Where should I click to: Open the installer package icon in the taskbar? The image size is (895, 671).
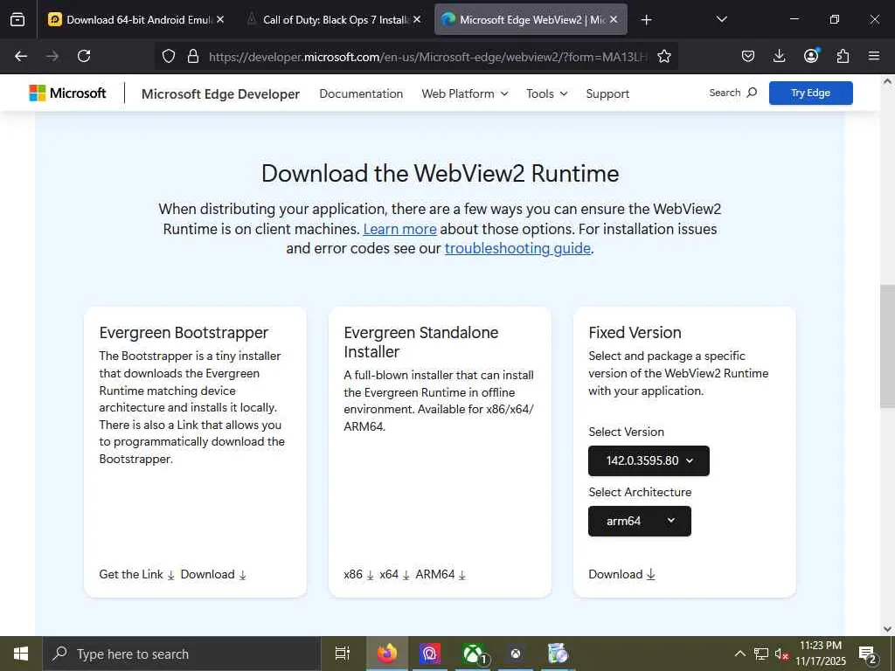[x=558, y=654]
